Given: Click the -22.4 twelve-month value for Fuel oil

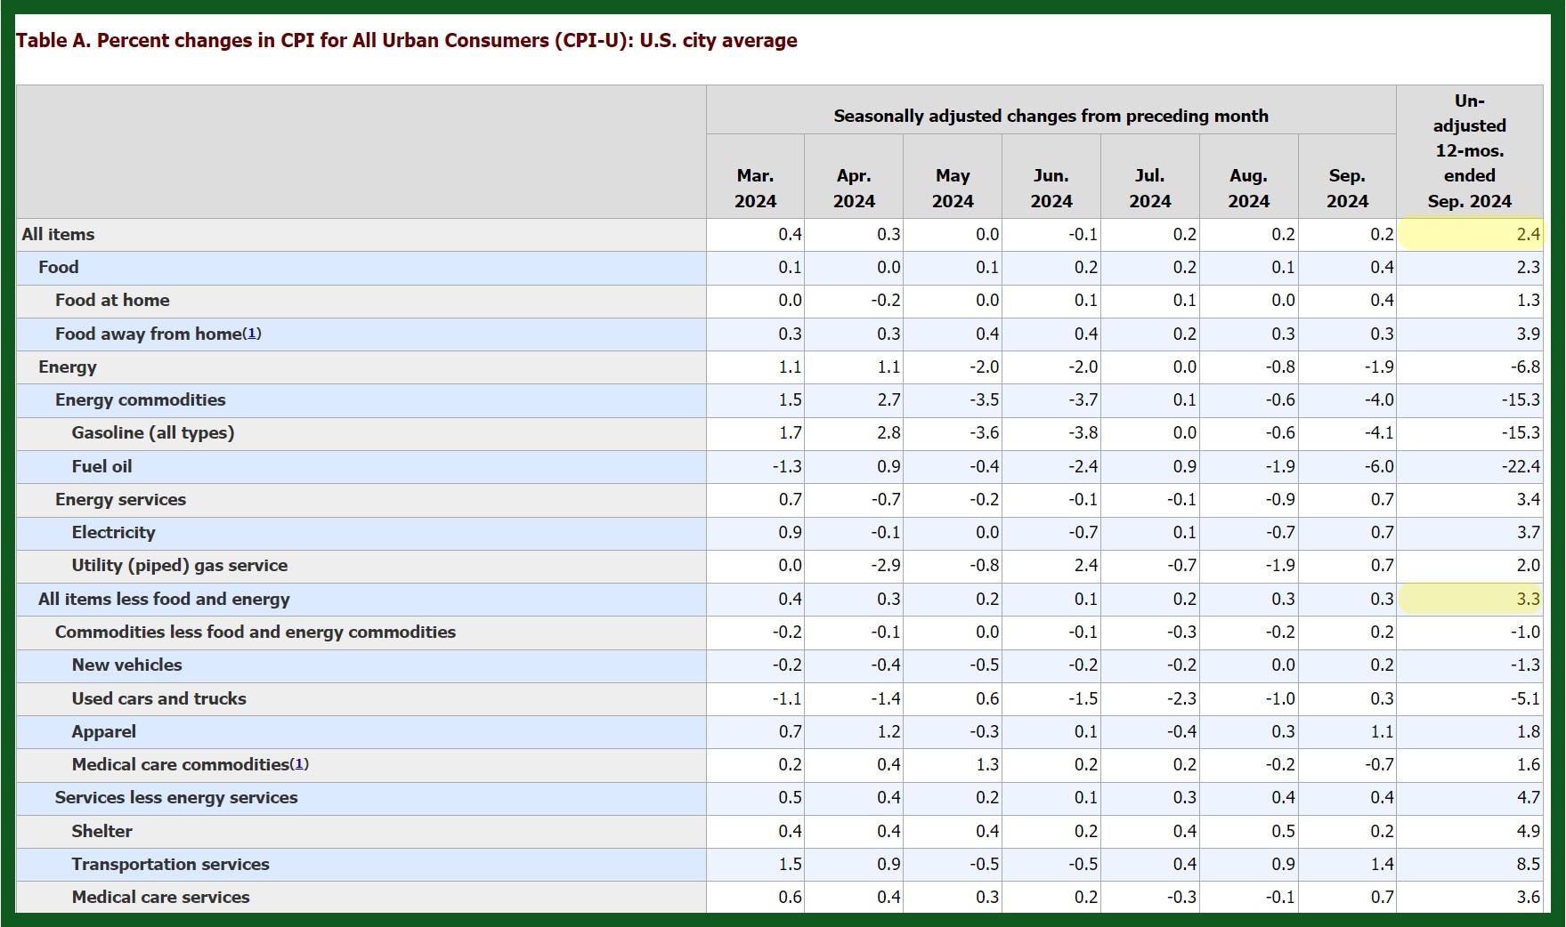Looking at the screenshot, I should click(1521, 466).
